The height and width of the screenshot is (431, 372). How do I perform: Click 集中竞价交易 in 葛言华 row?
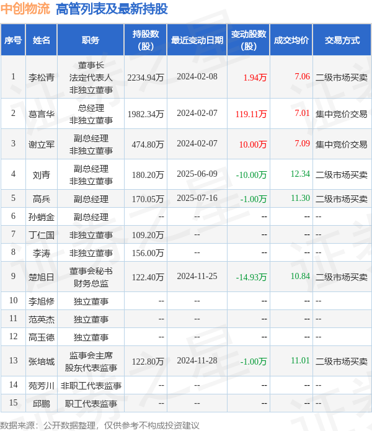(342, 114)
